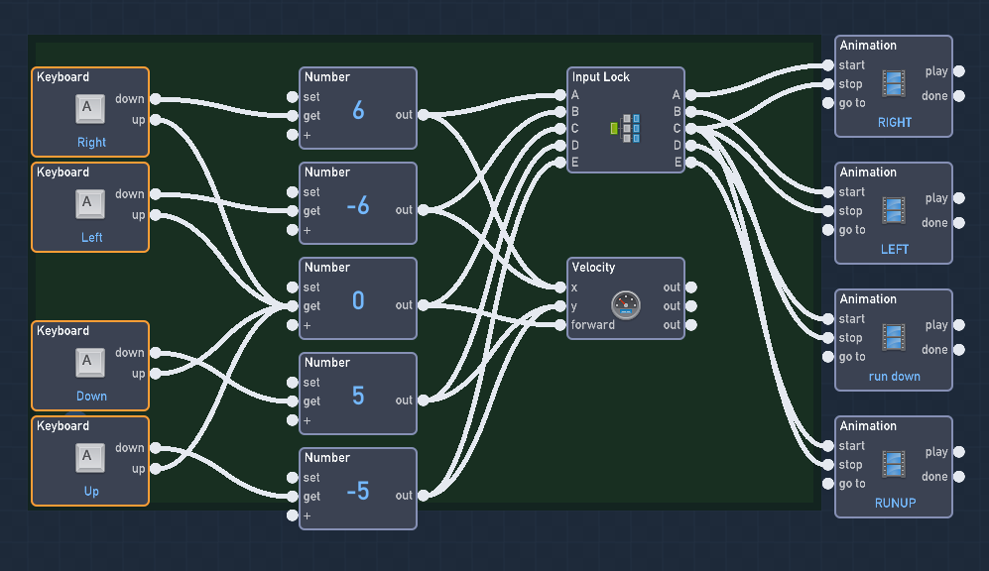Click the Input Lock node title
This screenshot has height=571, width=989.
pyautogui.click(x=600, y=77)
